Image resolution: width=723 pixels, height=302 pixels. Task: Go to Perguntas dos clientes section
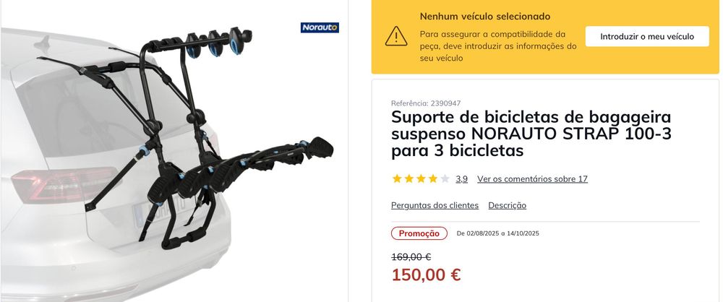[x=435, y=205]
